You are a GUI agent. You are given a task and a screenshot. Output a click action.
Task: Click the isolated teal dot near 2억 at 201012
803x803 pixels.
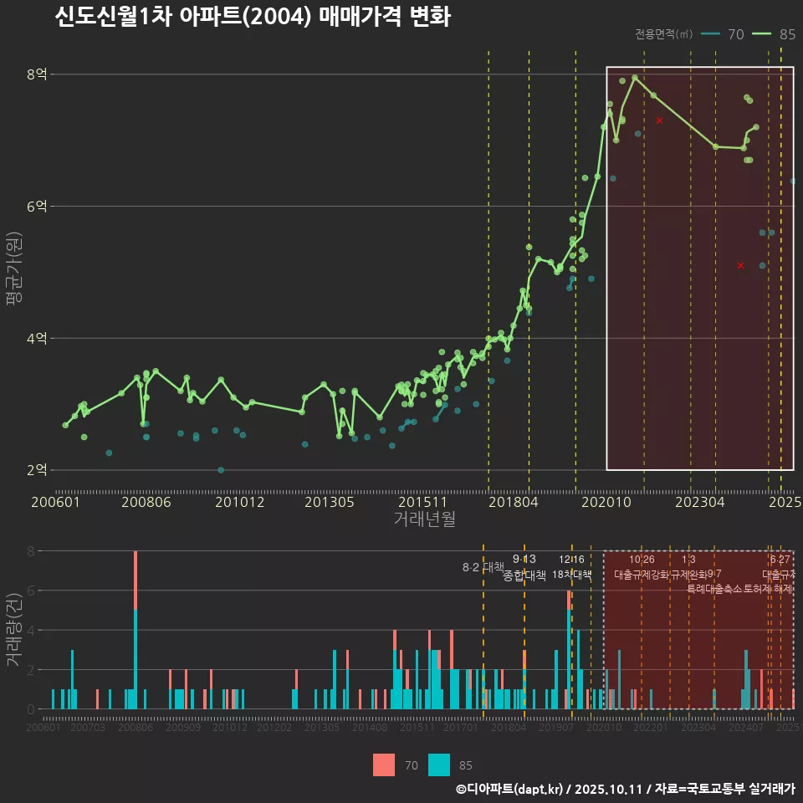pos(220,469)
